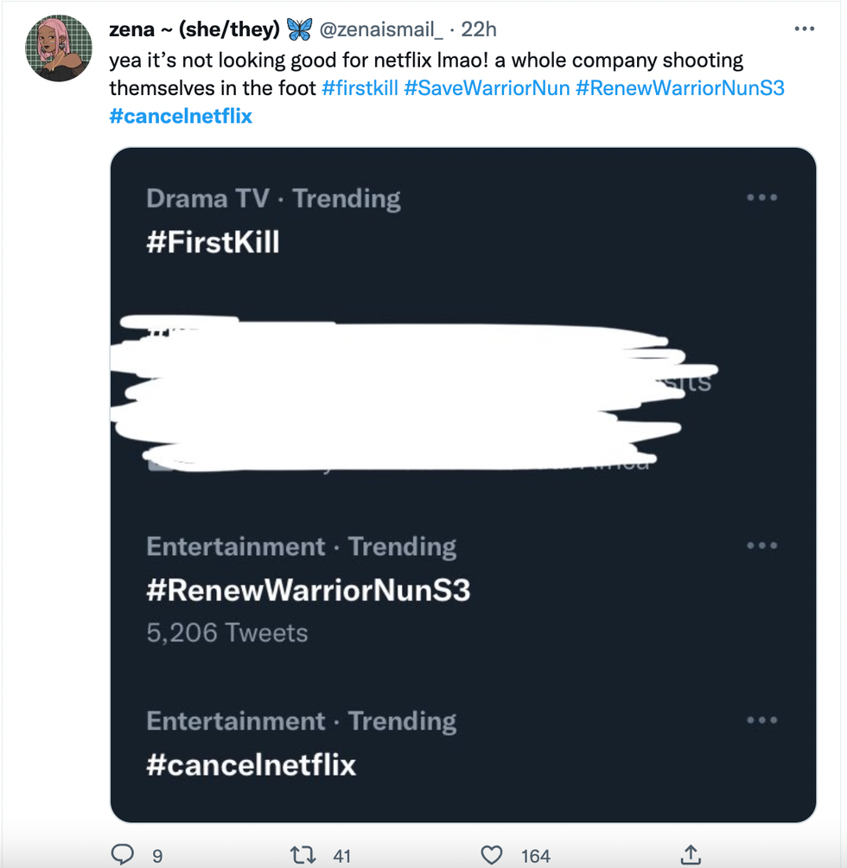Open options dots beside #cancelnetflix trend
Viewport: 847px width, 868px height.
[x=761, y=721]
